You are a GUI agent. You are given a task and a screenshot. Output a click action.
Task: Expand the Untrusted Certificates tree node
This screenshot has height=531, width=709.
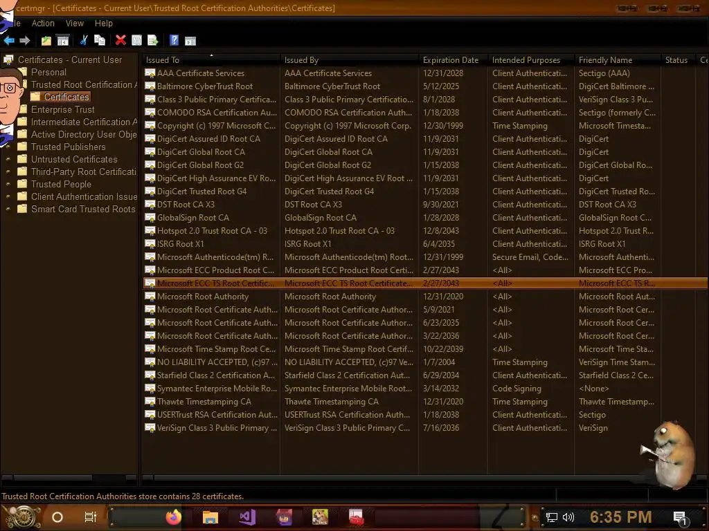coord(8,160)
